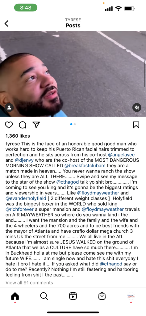Share the post with the paper plane icon
This screenshot has width=146, height=316.
pyautogui.click(x=36, y=125)
